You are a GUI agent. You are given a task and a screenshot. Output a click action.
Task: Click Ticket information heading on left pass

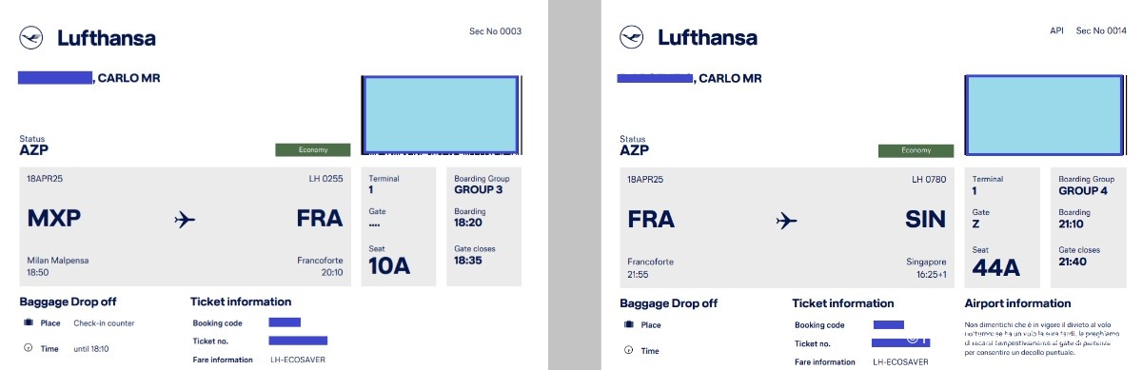(x=241, y=302)
